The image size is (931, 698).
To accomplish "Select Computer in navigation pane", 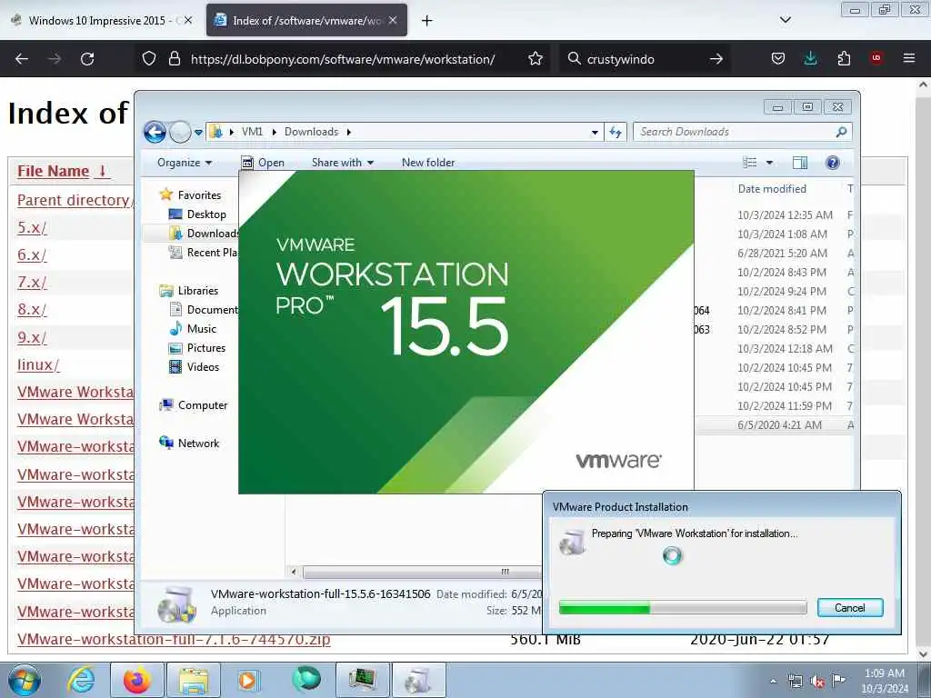I will pyautogui.click(x=194, y=404).
